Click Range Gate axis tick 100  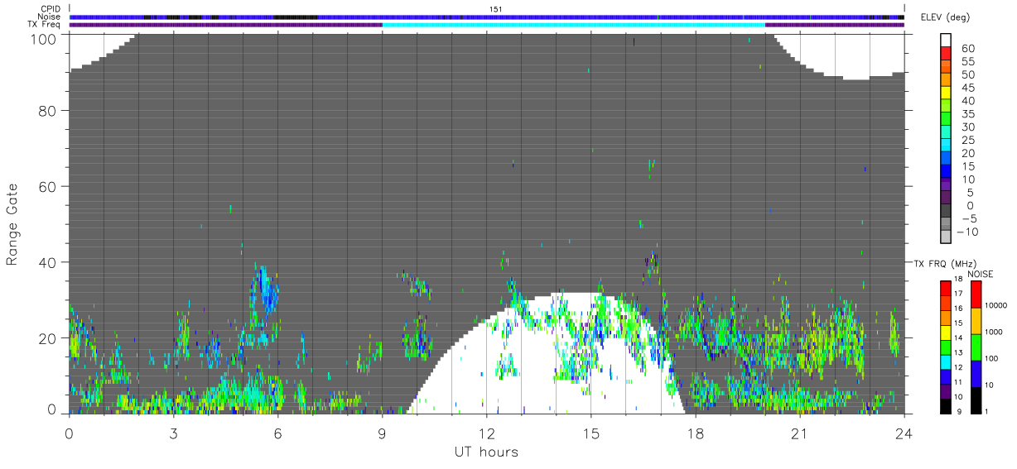[x=45, y=38]
